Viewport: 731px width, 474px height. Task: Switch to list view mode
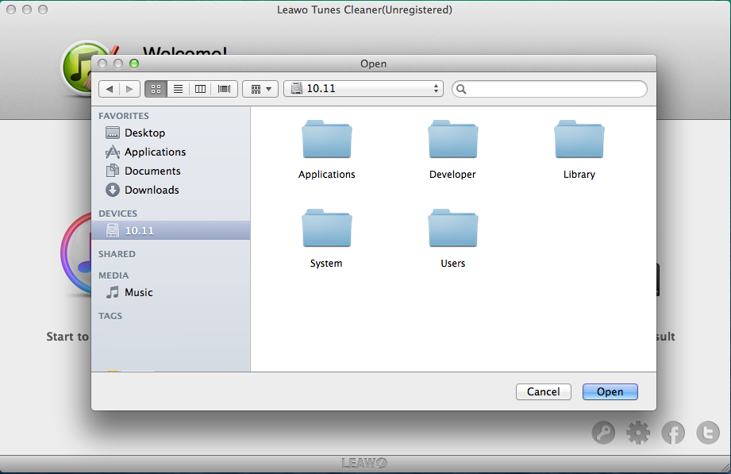(x=179, y=89)
